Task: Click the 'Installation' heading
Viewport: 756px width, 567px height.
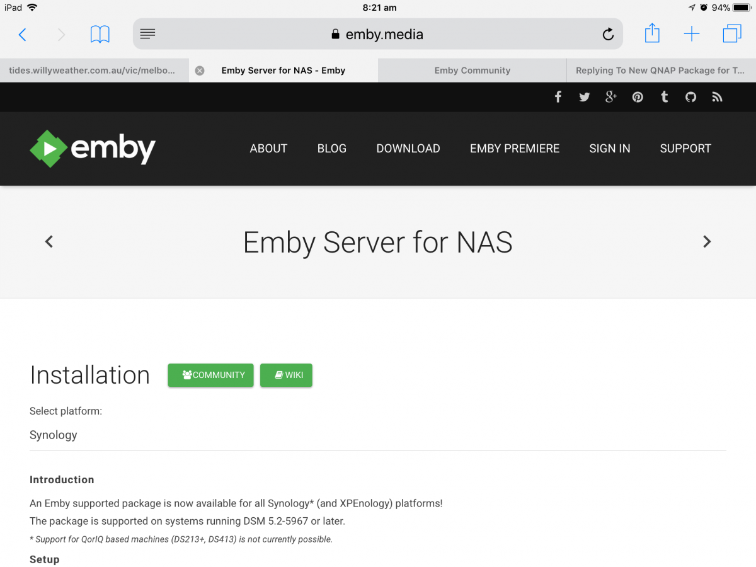Action: [x=90, y=375]
